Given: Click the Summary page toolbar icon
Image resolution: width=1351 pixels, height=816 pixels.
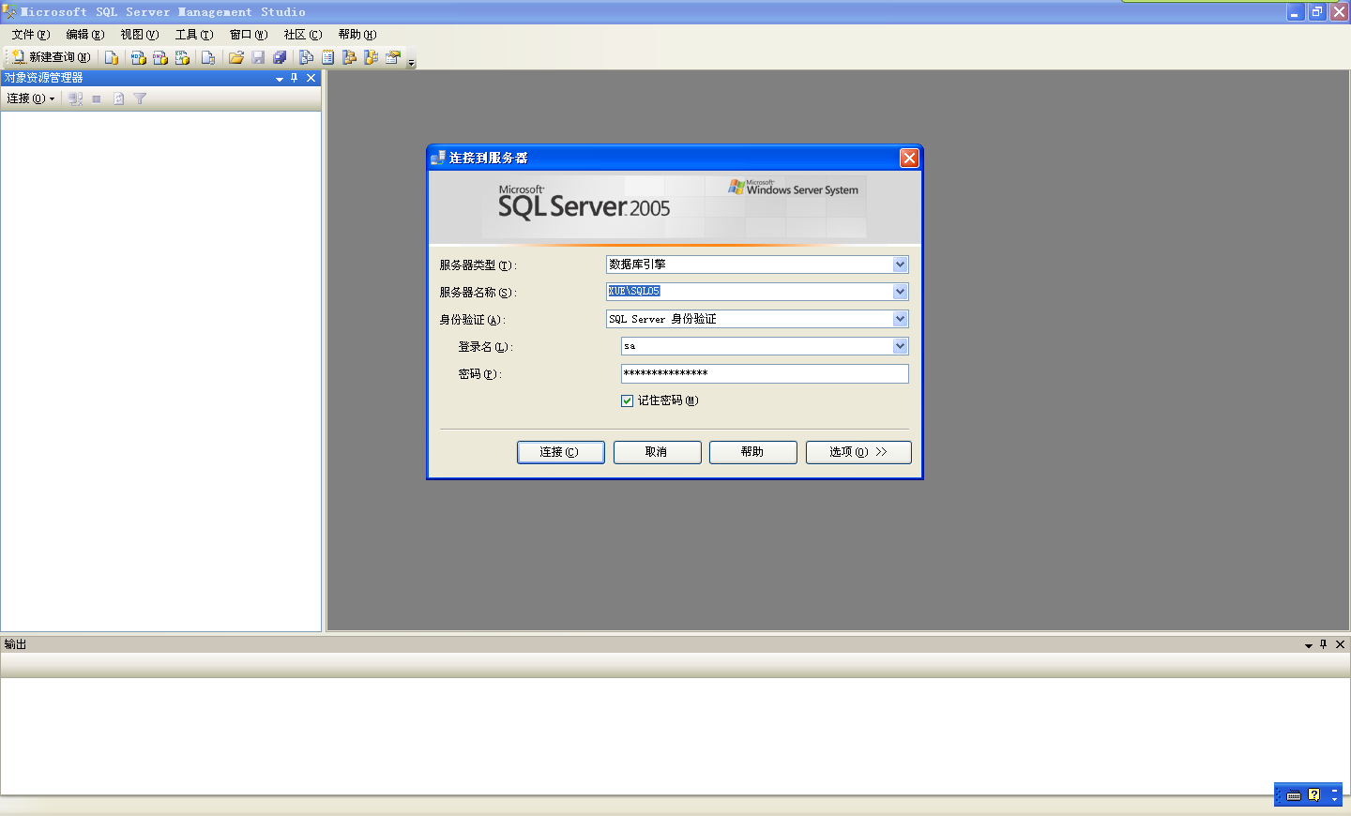Looking at the screenshot, I should point(327,57).
